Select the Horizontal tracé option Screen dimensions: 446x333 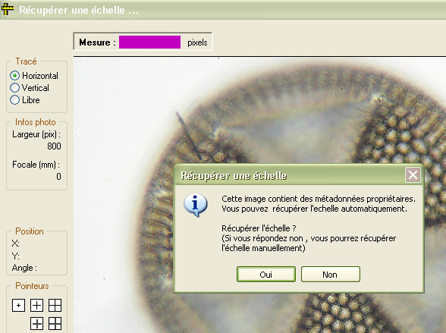(34, 76)
